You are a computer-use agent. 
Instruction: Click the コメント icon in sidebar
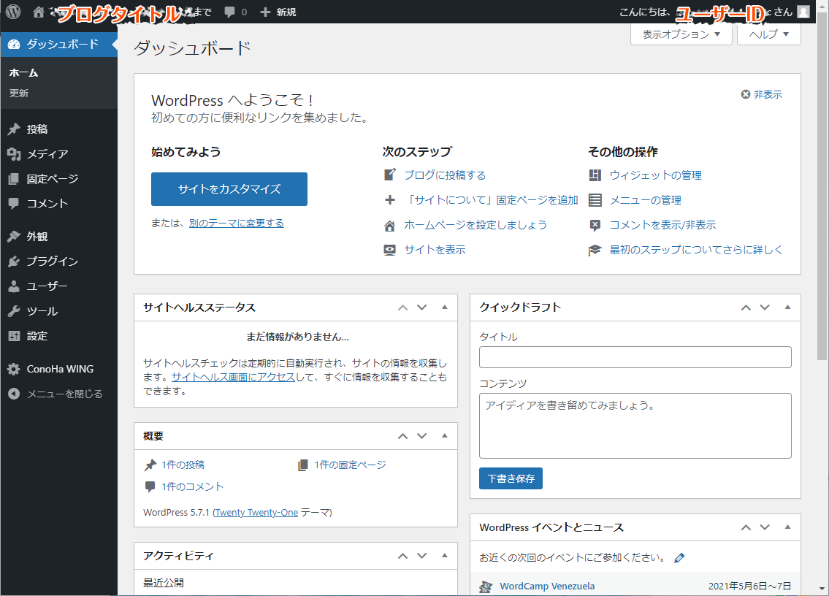point(14,204)
